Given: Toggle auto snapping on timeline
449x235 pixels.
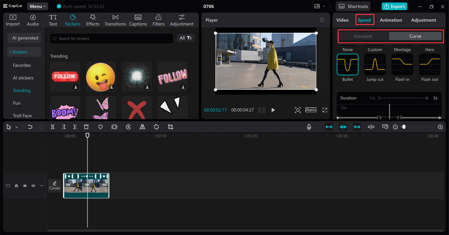Looking at the screenshot, I should tap(343, 127).
